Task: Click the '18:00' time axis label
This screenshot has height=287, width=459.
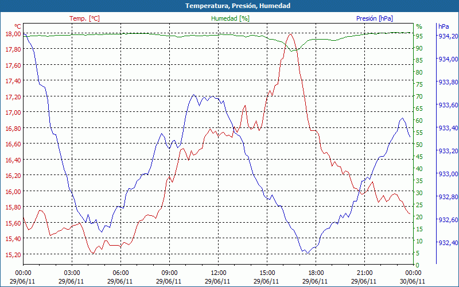Action: (x=316, y=274)
